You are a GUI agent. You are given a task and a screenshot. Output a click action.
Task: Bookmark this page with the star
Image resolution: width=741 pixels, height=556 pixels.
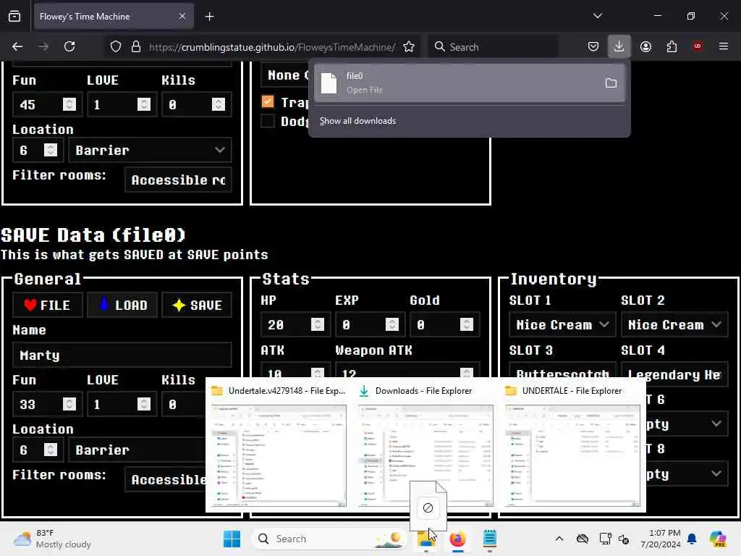click(x=409, y=46)
